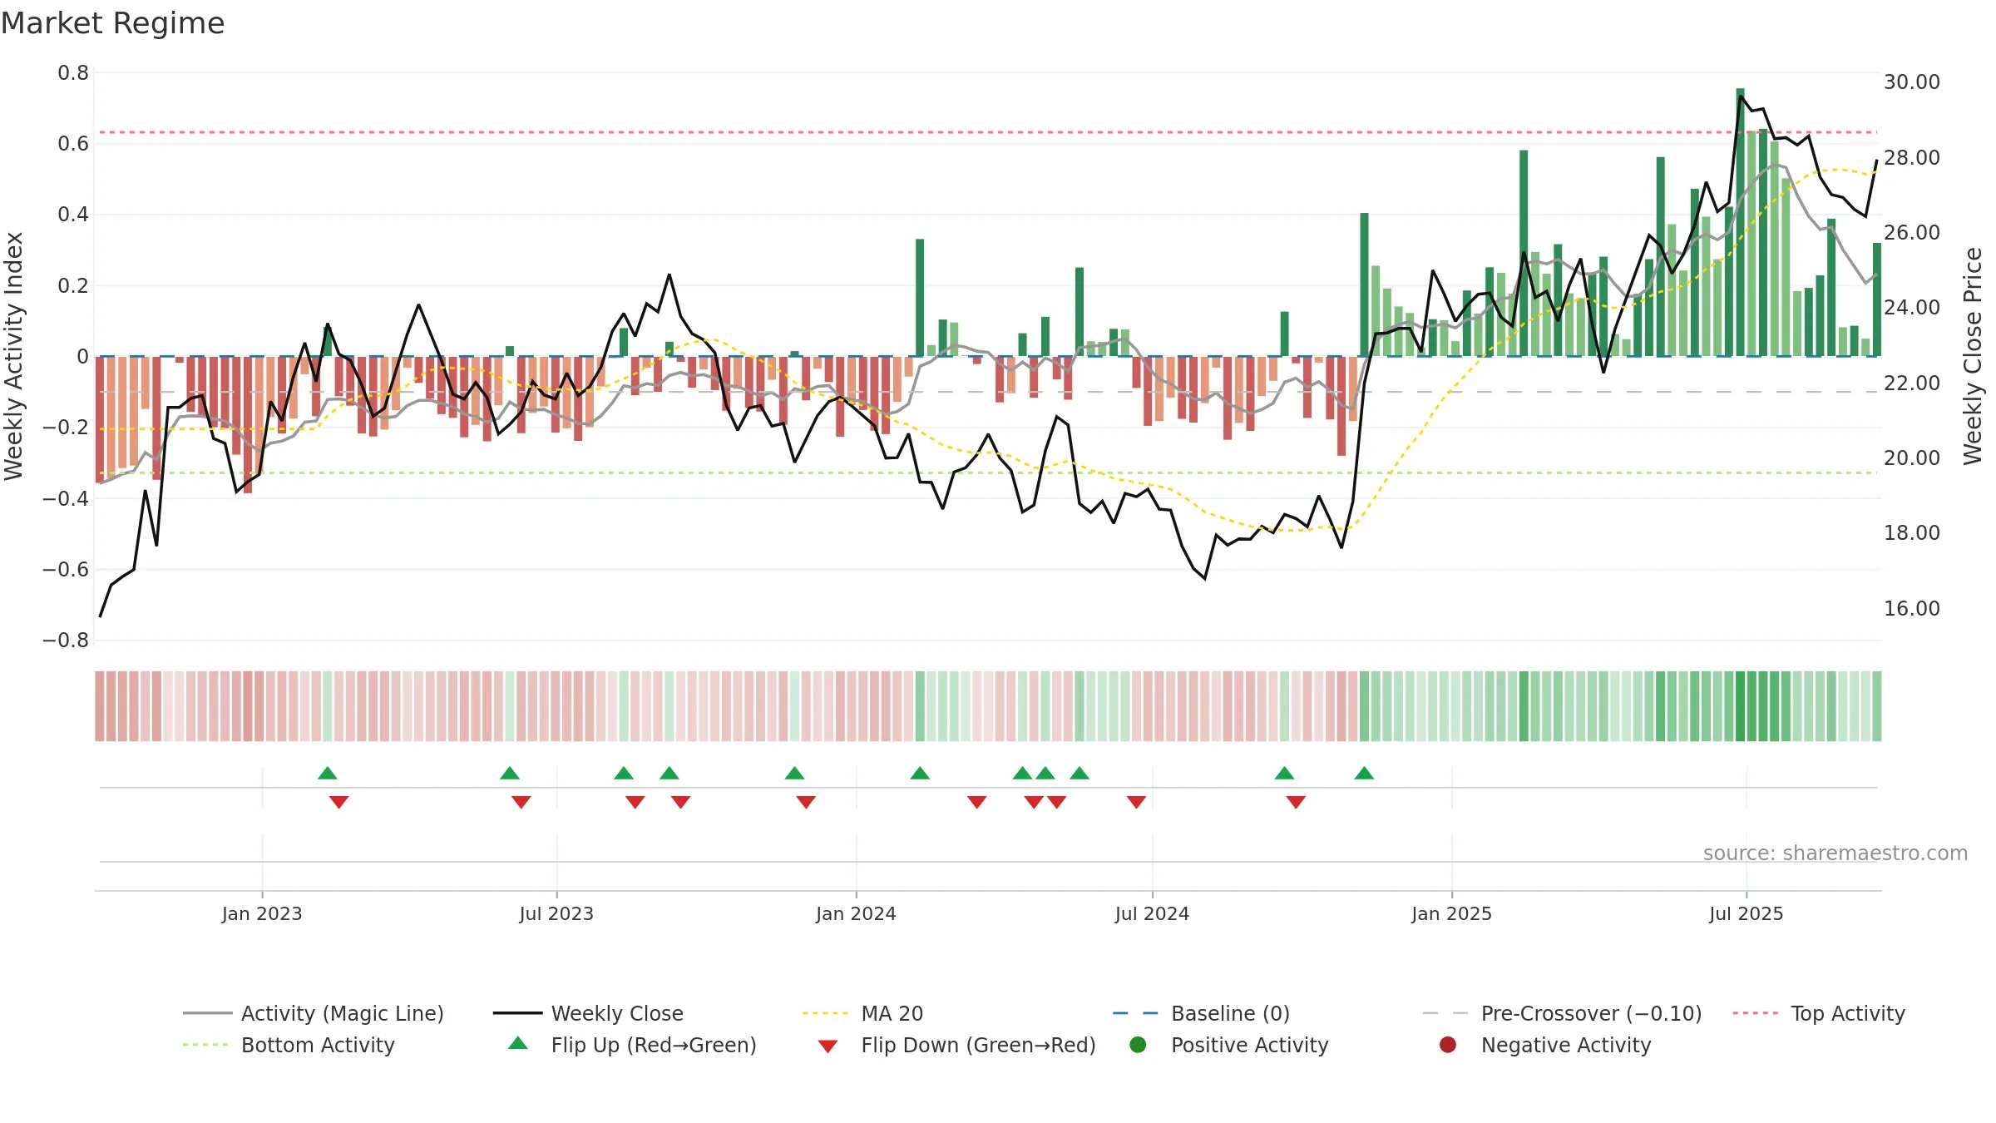Click the first green flip-up marker after Jan 2023
This screenshot has width=1996, height=1123.
[x=328, y=773]
